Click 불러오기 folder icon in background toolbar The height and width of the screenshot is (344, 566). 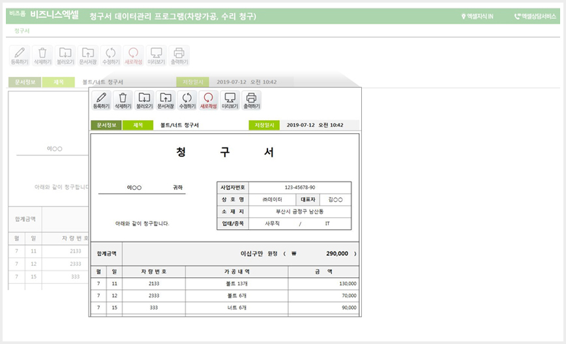point(65,55)
